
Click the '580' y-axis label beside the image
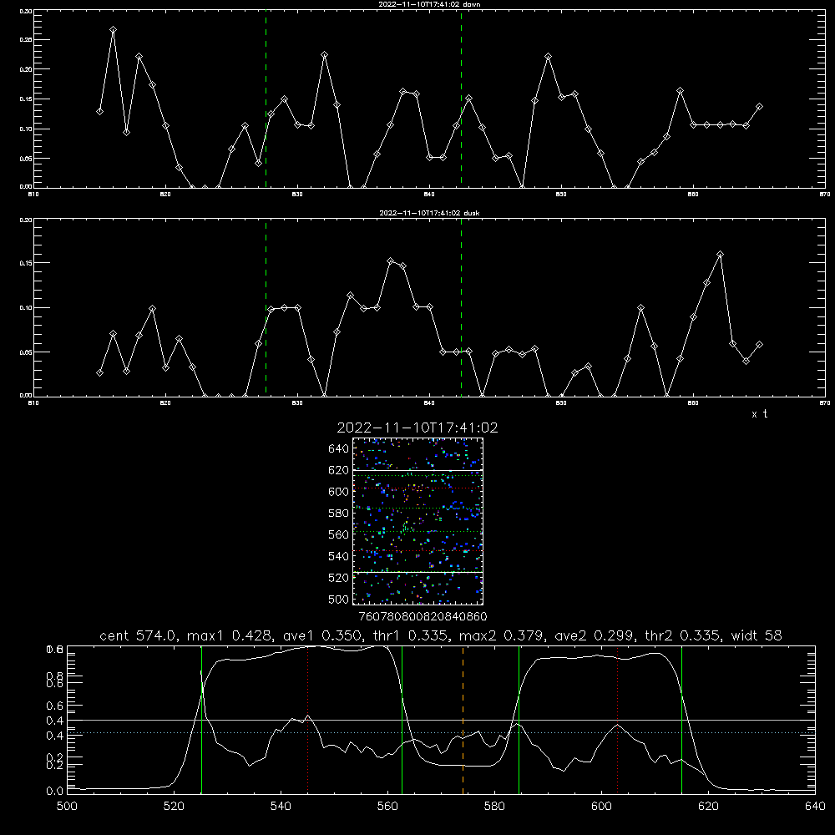(339, 514)
